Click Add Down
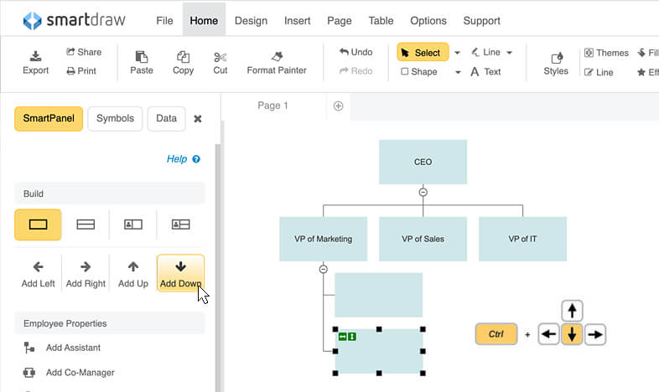Image resolution: width=659 pixels, height=392 pixels. pos(181,274)
